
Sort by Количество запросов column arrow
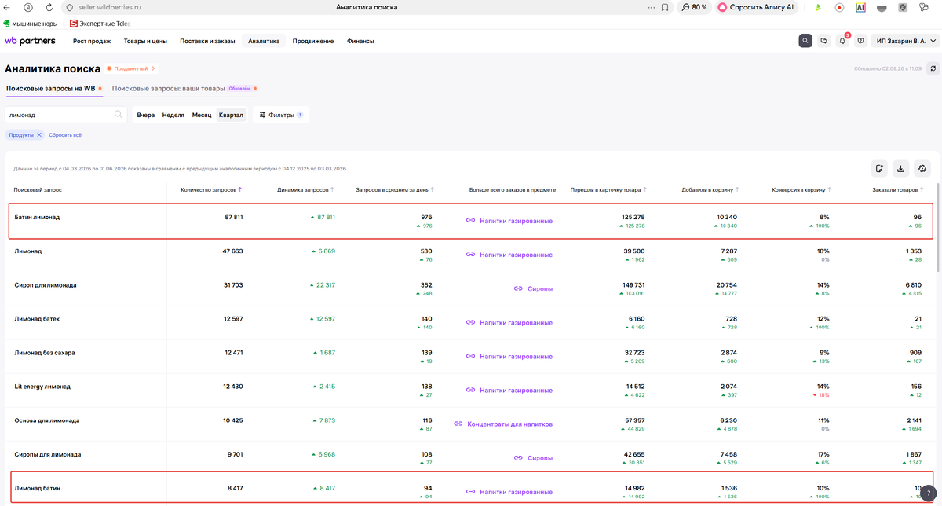[x=239, y=189]
